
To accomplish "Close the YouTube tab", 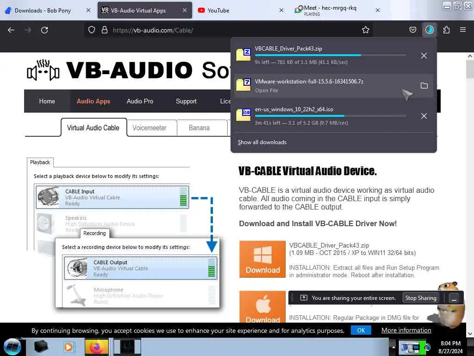I will tap(281, 10).
